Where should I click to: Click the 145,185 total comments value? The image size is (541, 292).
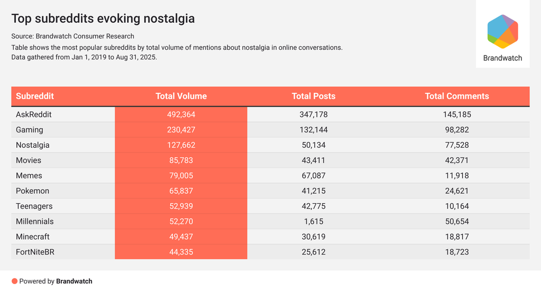coord(457,115)
